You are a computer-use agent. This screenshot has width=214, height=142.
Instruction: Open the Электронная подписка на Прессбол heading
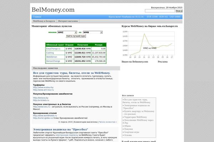click(61, 129)
